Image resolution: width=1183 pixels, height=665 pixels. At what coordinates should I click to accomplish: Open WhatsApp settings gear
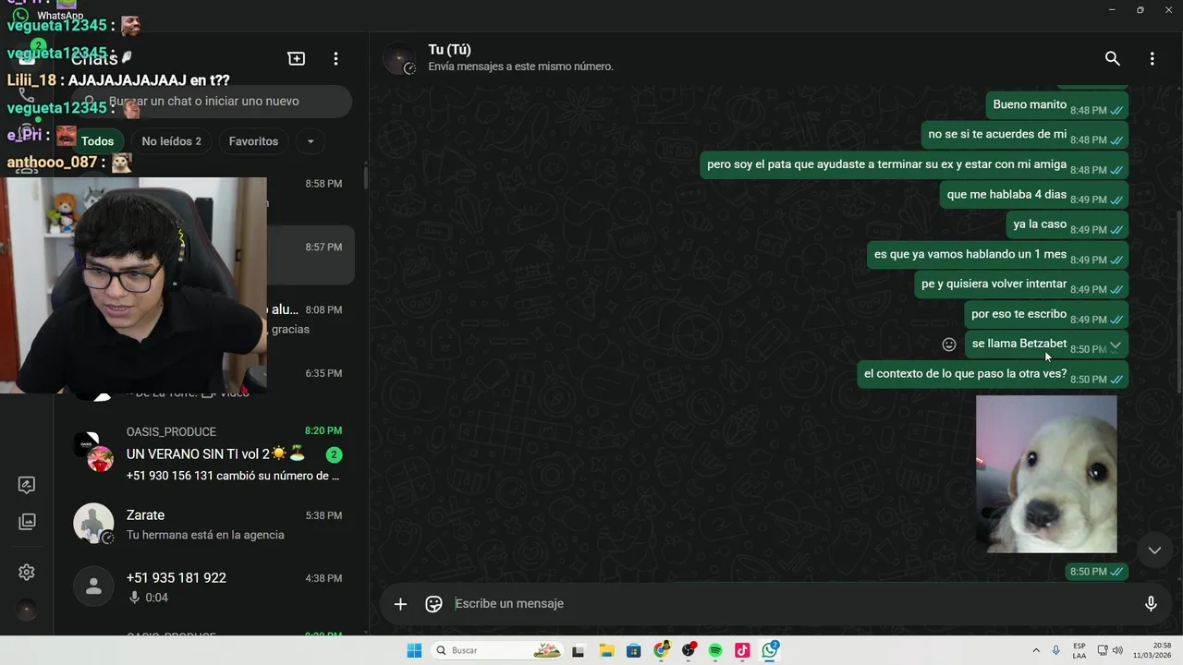pos(27,572)
